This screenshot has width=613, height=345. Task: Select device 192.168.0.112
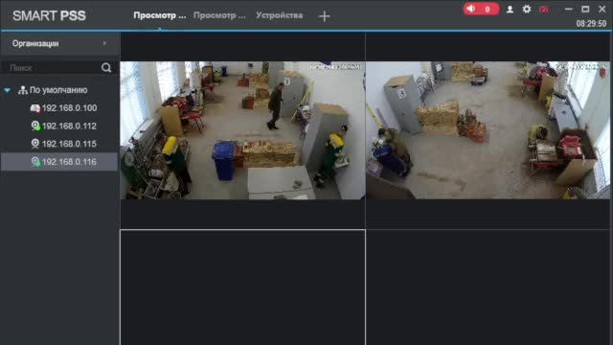(x=69, y=126)
